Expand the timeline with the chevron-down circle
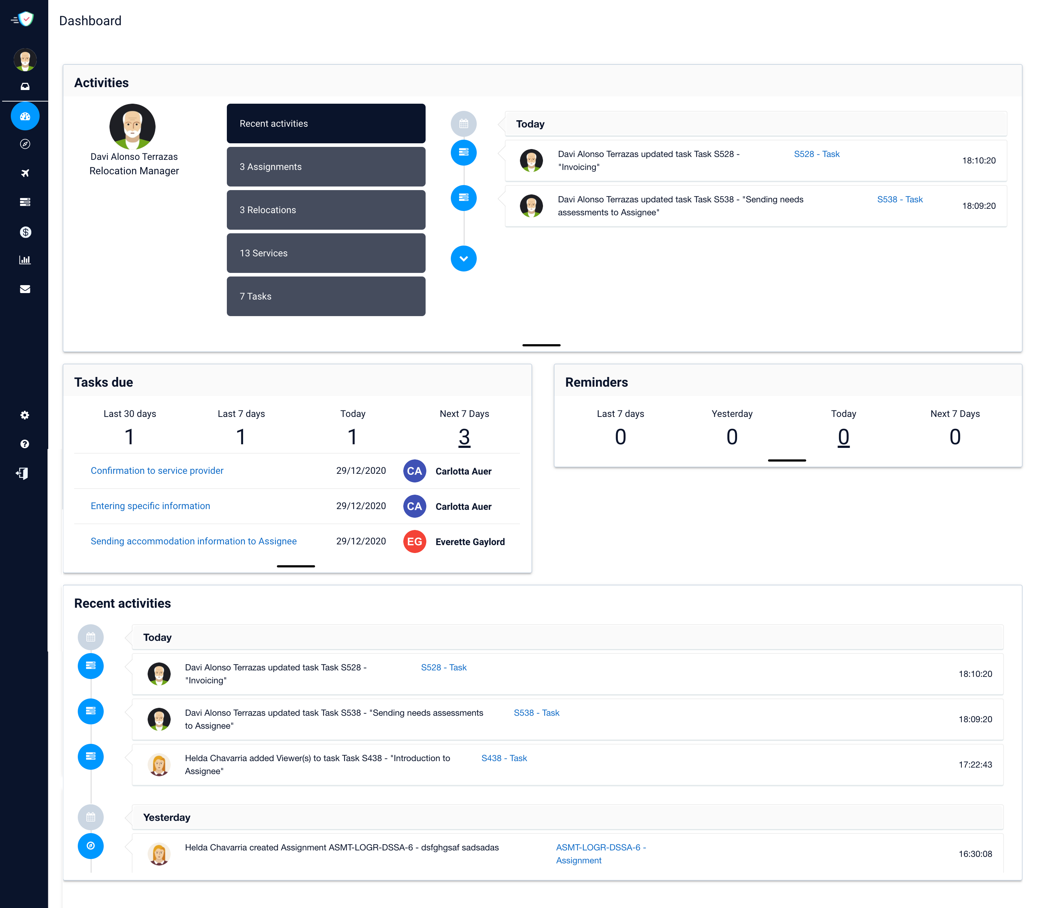This screenshot has height=908, width=1037. 463,259
